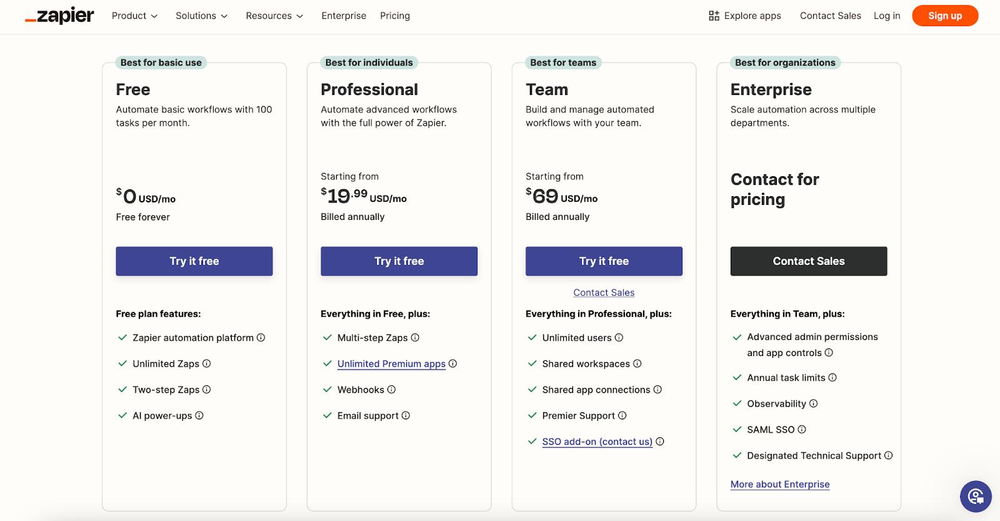Open the More about Enterprise link

780,484
